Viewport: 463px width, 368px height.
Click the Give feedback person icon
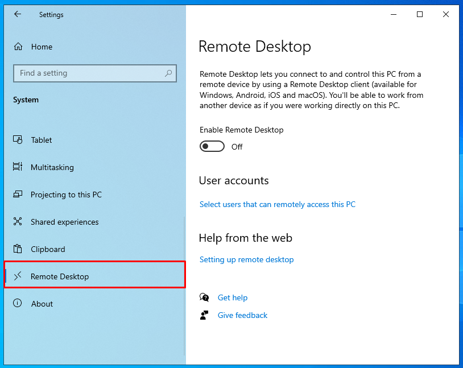coord(204,315)
